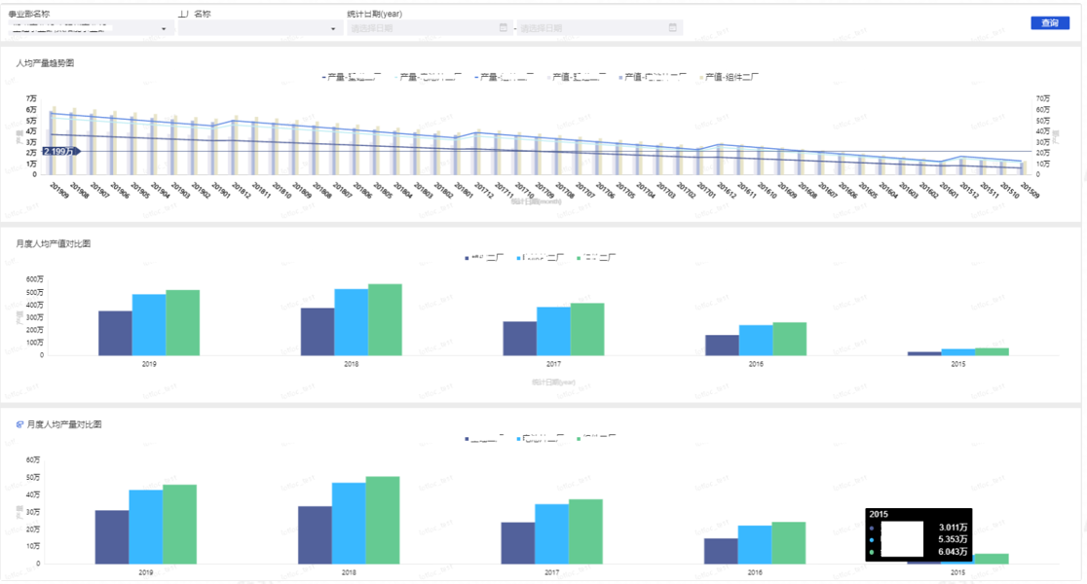Click the 201701 axis label
This screenshot has height=584, width=1087.
pyautogui.click(x=706, y=191)
